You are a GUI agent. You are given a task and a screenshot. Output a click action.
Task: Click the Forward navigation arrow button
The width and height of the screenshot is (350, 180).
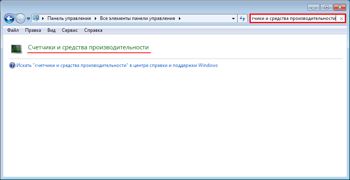coord(20,18)
